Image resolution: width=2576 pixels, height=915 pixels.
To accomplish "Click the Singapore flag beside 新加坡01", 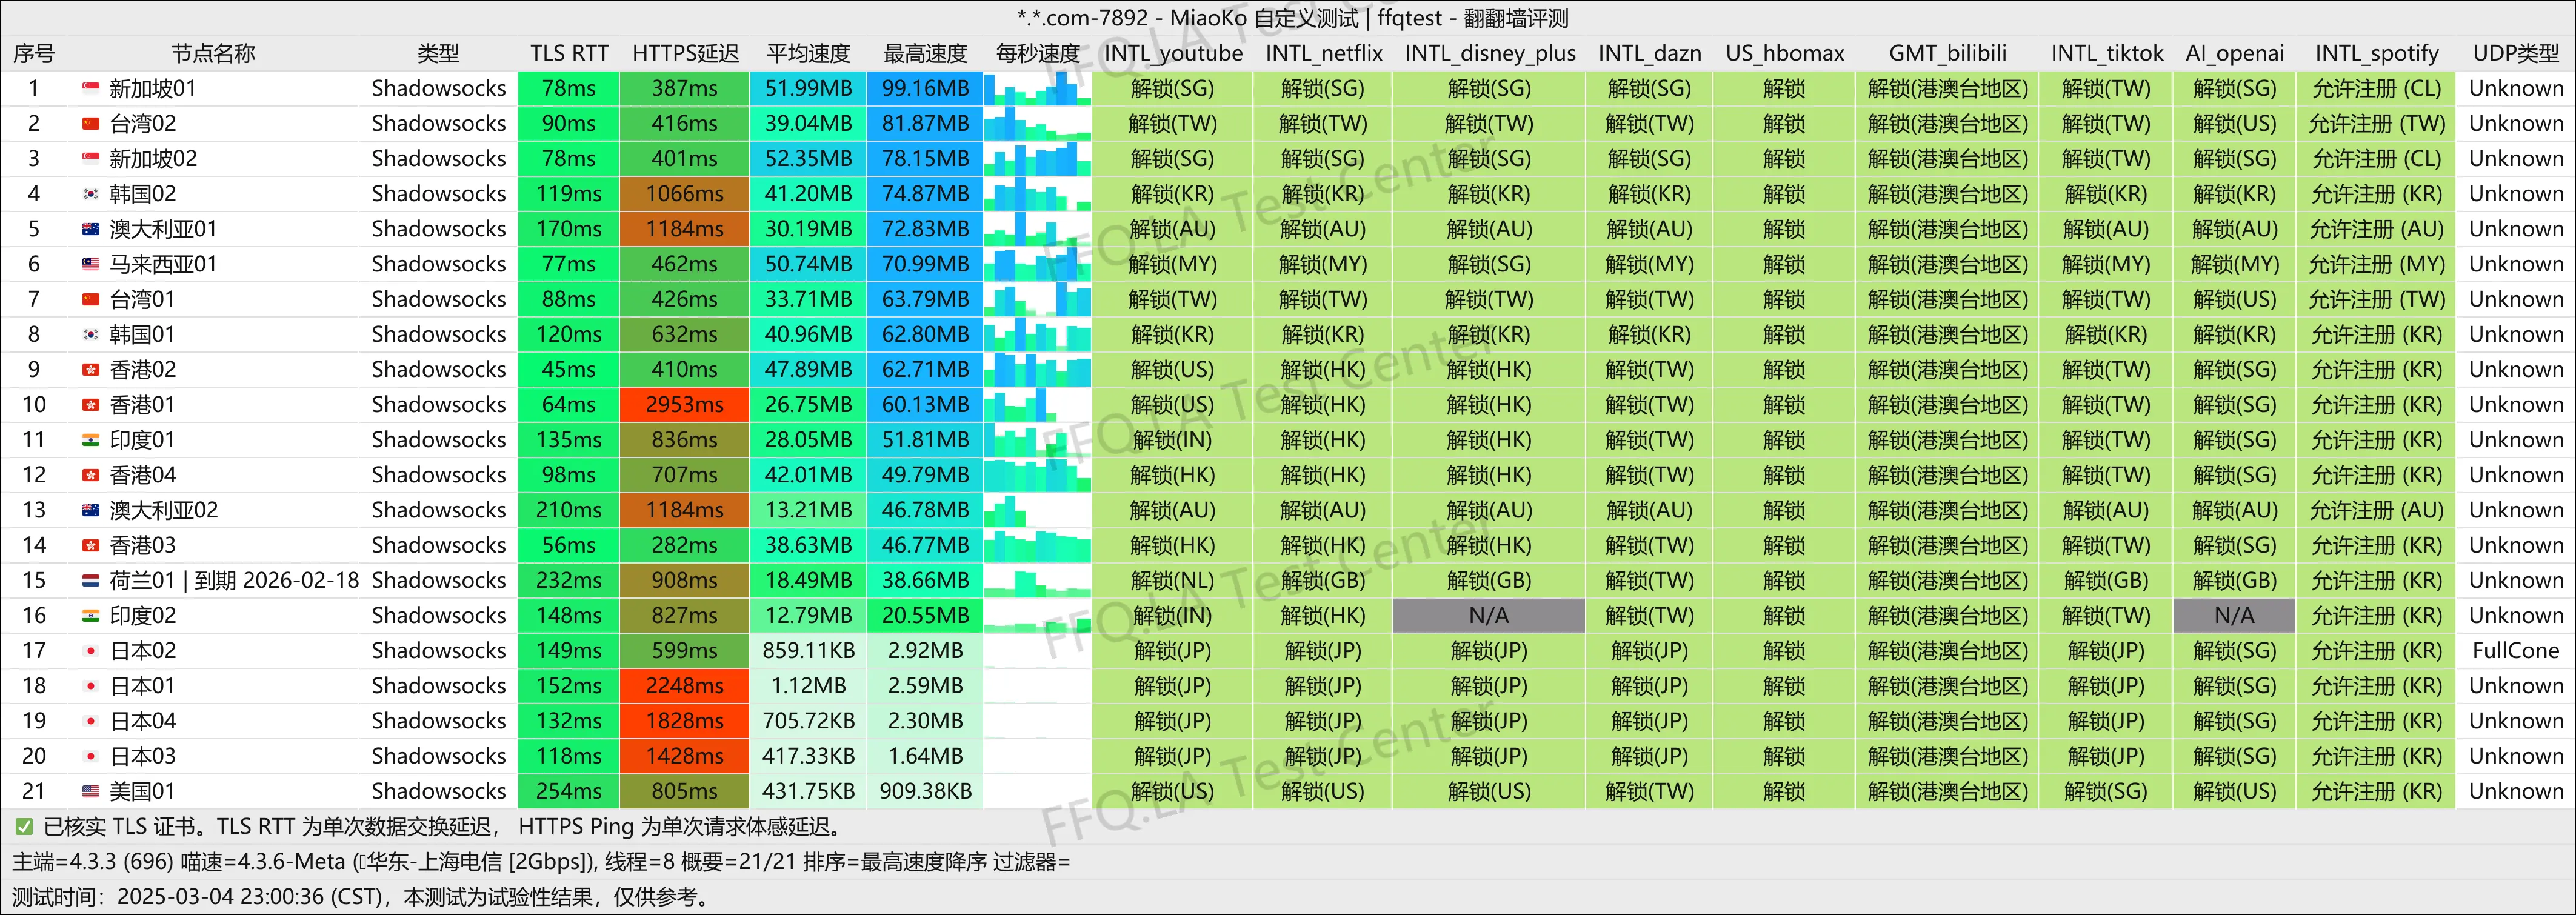I will coord(90,88).
